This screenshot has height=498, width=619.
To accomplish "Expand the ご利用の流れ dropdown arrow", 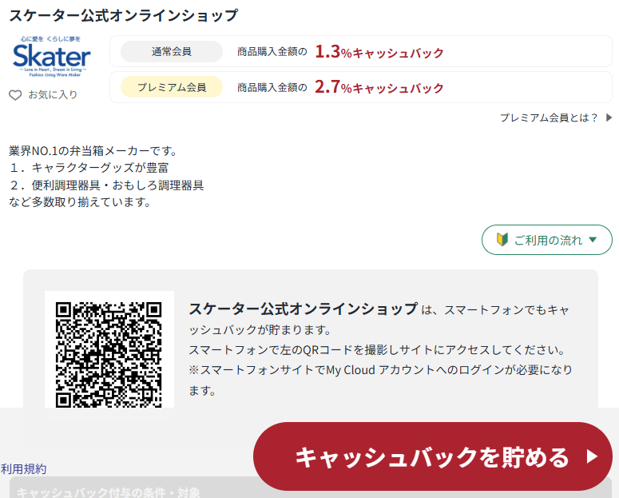I will pyautogui.click(x=593, y=240).
